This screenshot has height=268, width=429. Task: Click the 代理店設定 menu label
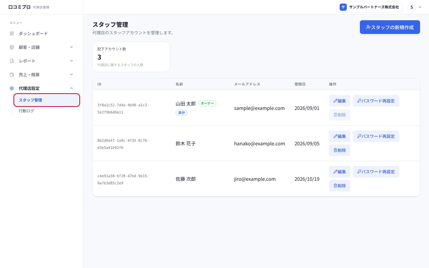[x=29, y=88]
